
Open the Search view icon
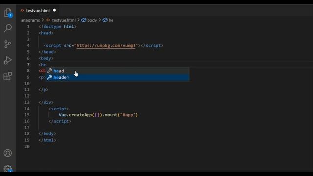8,28
